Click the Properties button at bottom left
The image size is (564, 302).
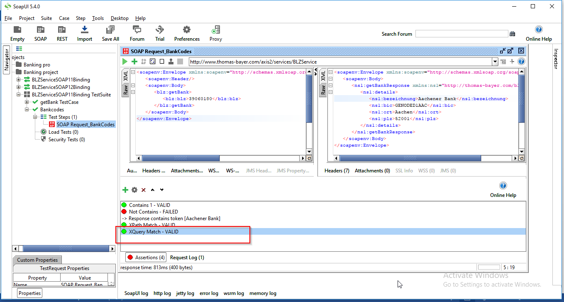click(30, 293)
